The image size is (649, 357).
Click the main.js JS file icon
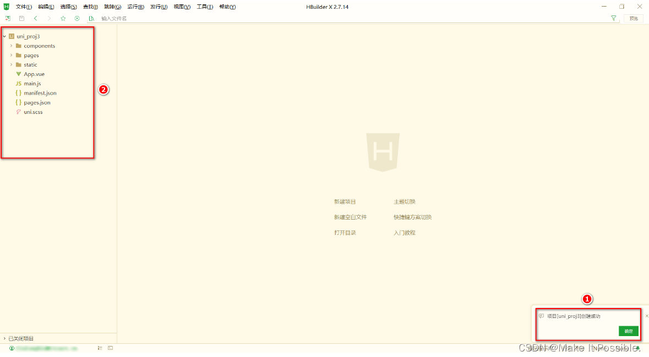pyautogui.click(x=18, y=84)
